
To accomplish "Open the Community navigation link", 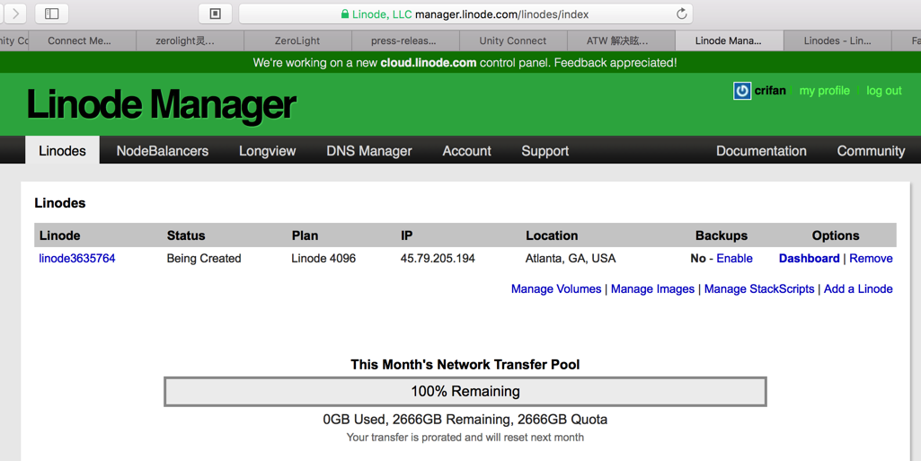I will 871,151.
